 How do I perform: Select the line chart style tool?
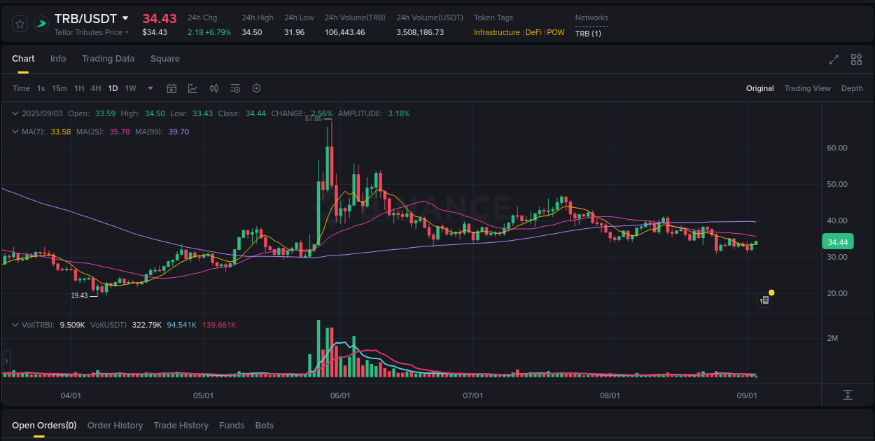tap(192, 88)
